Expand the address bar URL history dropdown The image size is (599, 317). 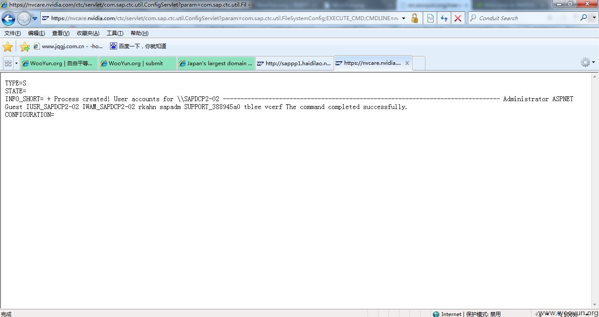tap(403, 18)
